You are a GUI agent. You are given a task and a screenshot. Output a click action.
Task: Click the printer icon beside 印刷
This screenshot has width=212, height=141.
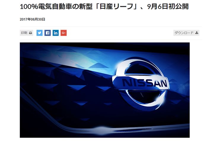(31, 33)
